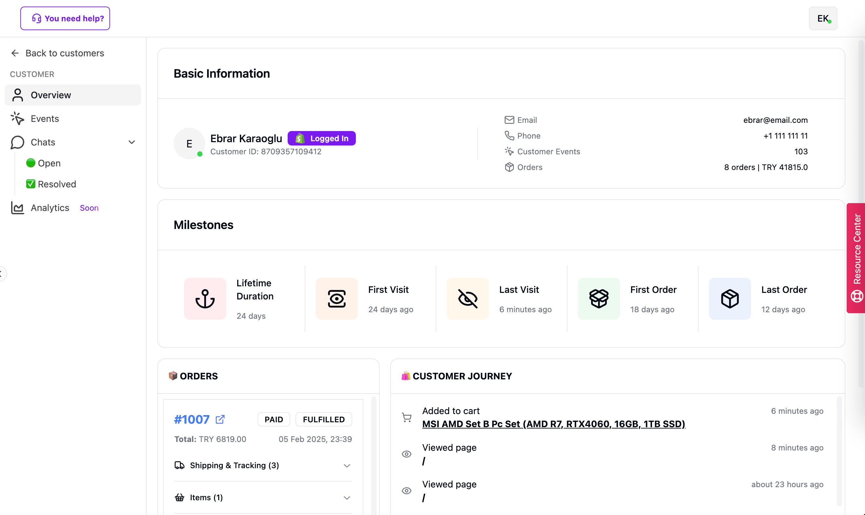Toggle the Logged In status badge
865x515 pixels.
[x=322, y=138]
